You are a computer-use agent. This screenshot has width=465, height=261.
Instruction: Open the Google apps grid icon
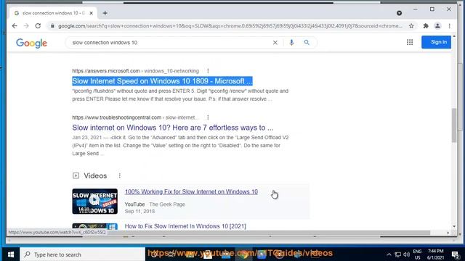coord(410,42)
